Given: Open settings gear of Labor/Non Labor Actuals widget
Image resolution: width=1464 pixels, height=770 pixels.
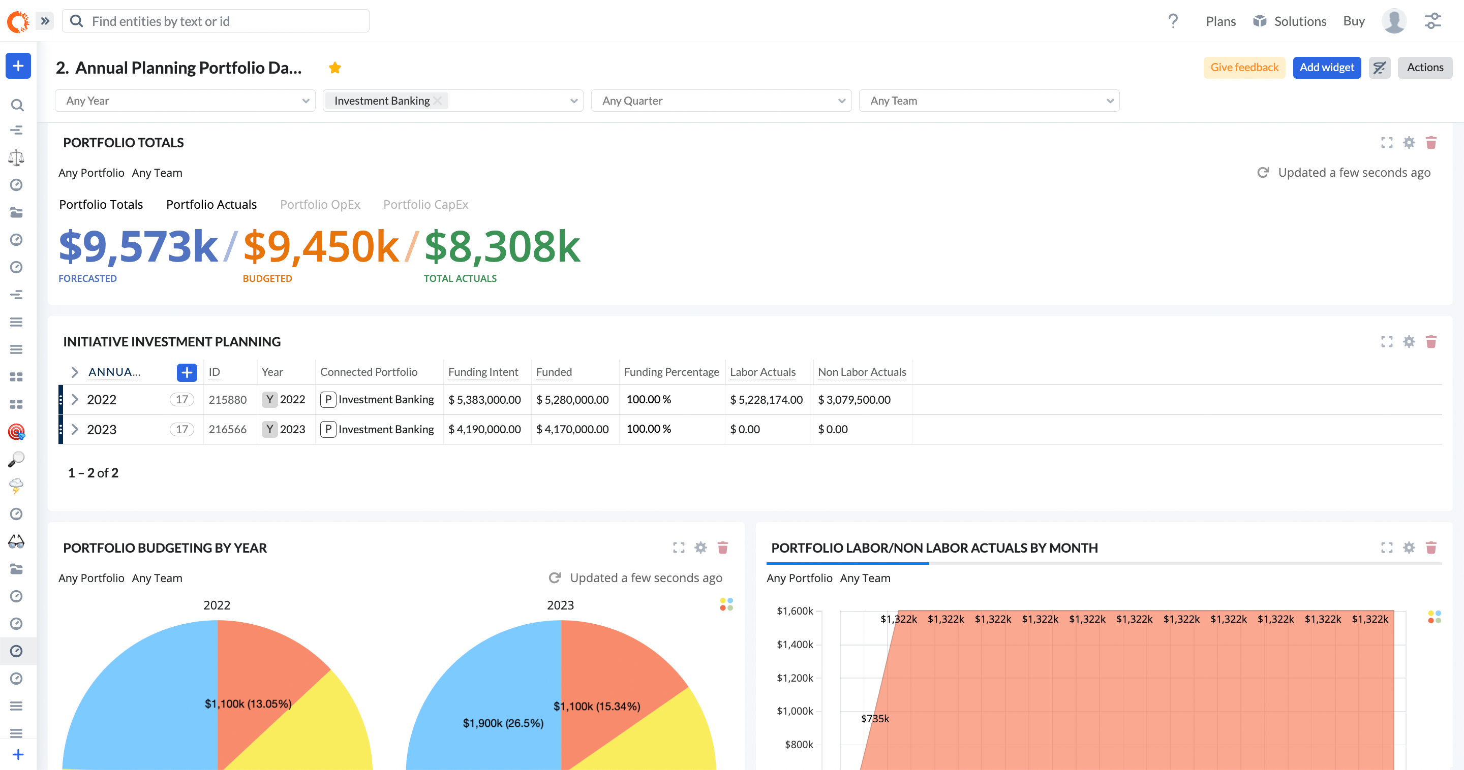Looking at the screenshot, I should [x=1409, y=548].
